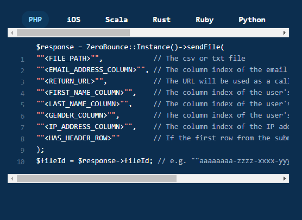302x220 pixels.
Task: Click the <EMAIL_ADDRESS_COLUMN> parameter text
Action: point(91,70)
